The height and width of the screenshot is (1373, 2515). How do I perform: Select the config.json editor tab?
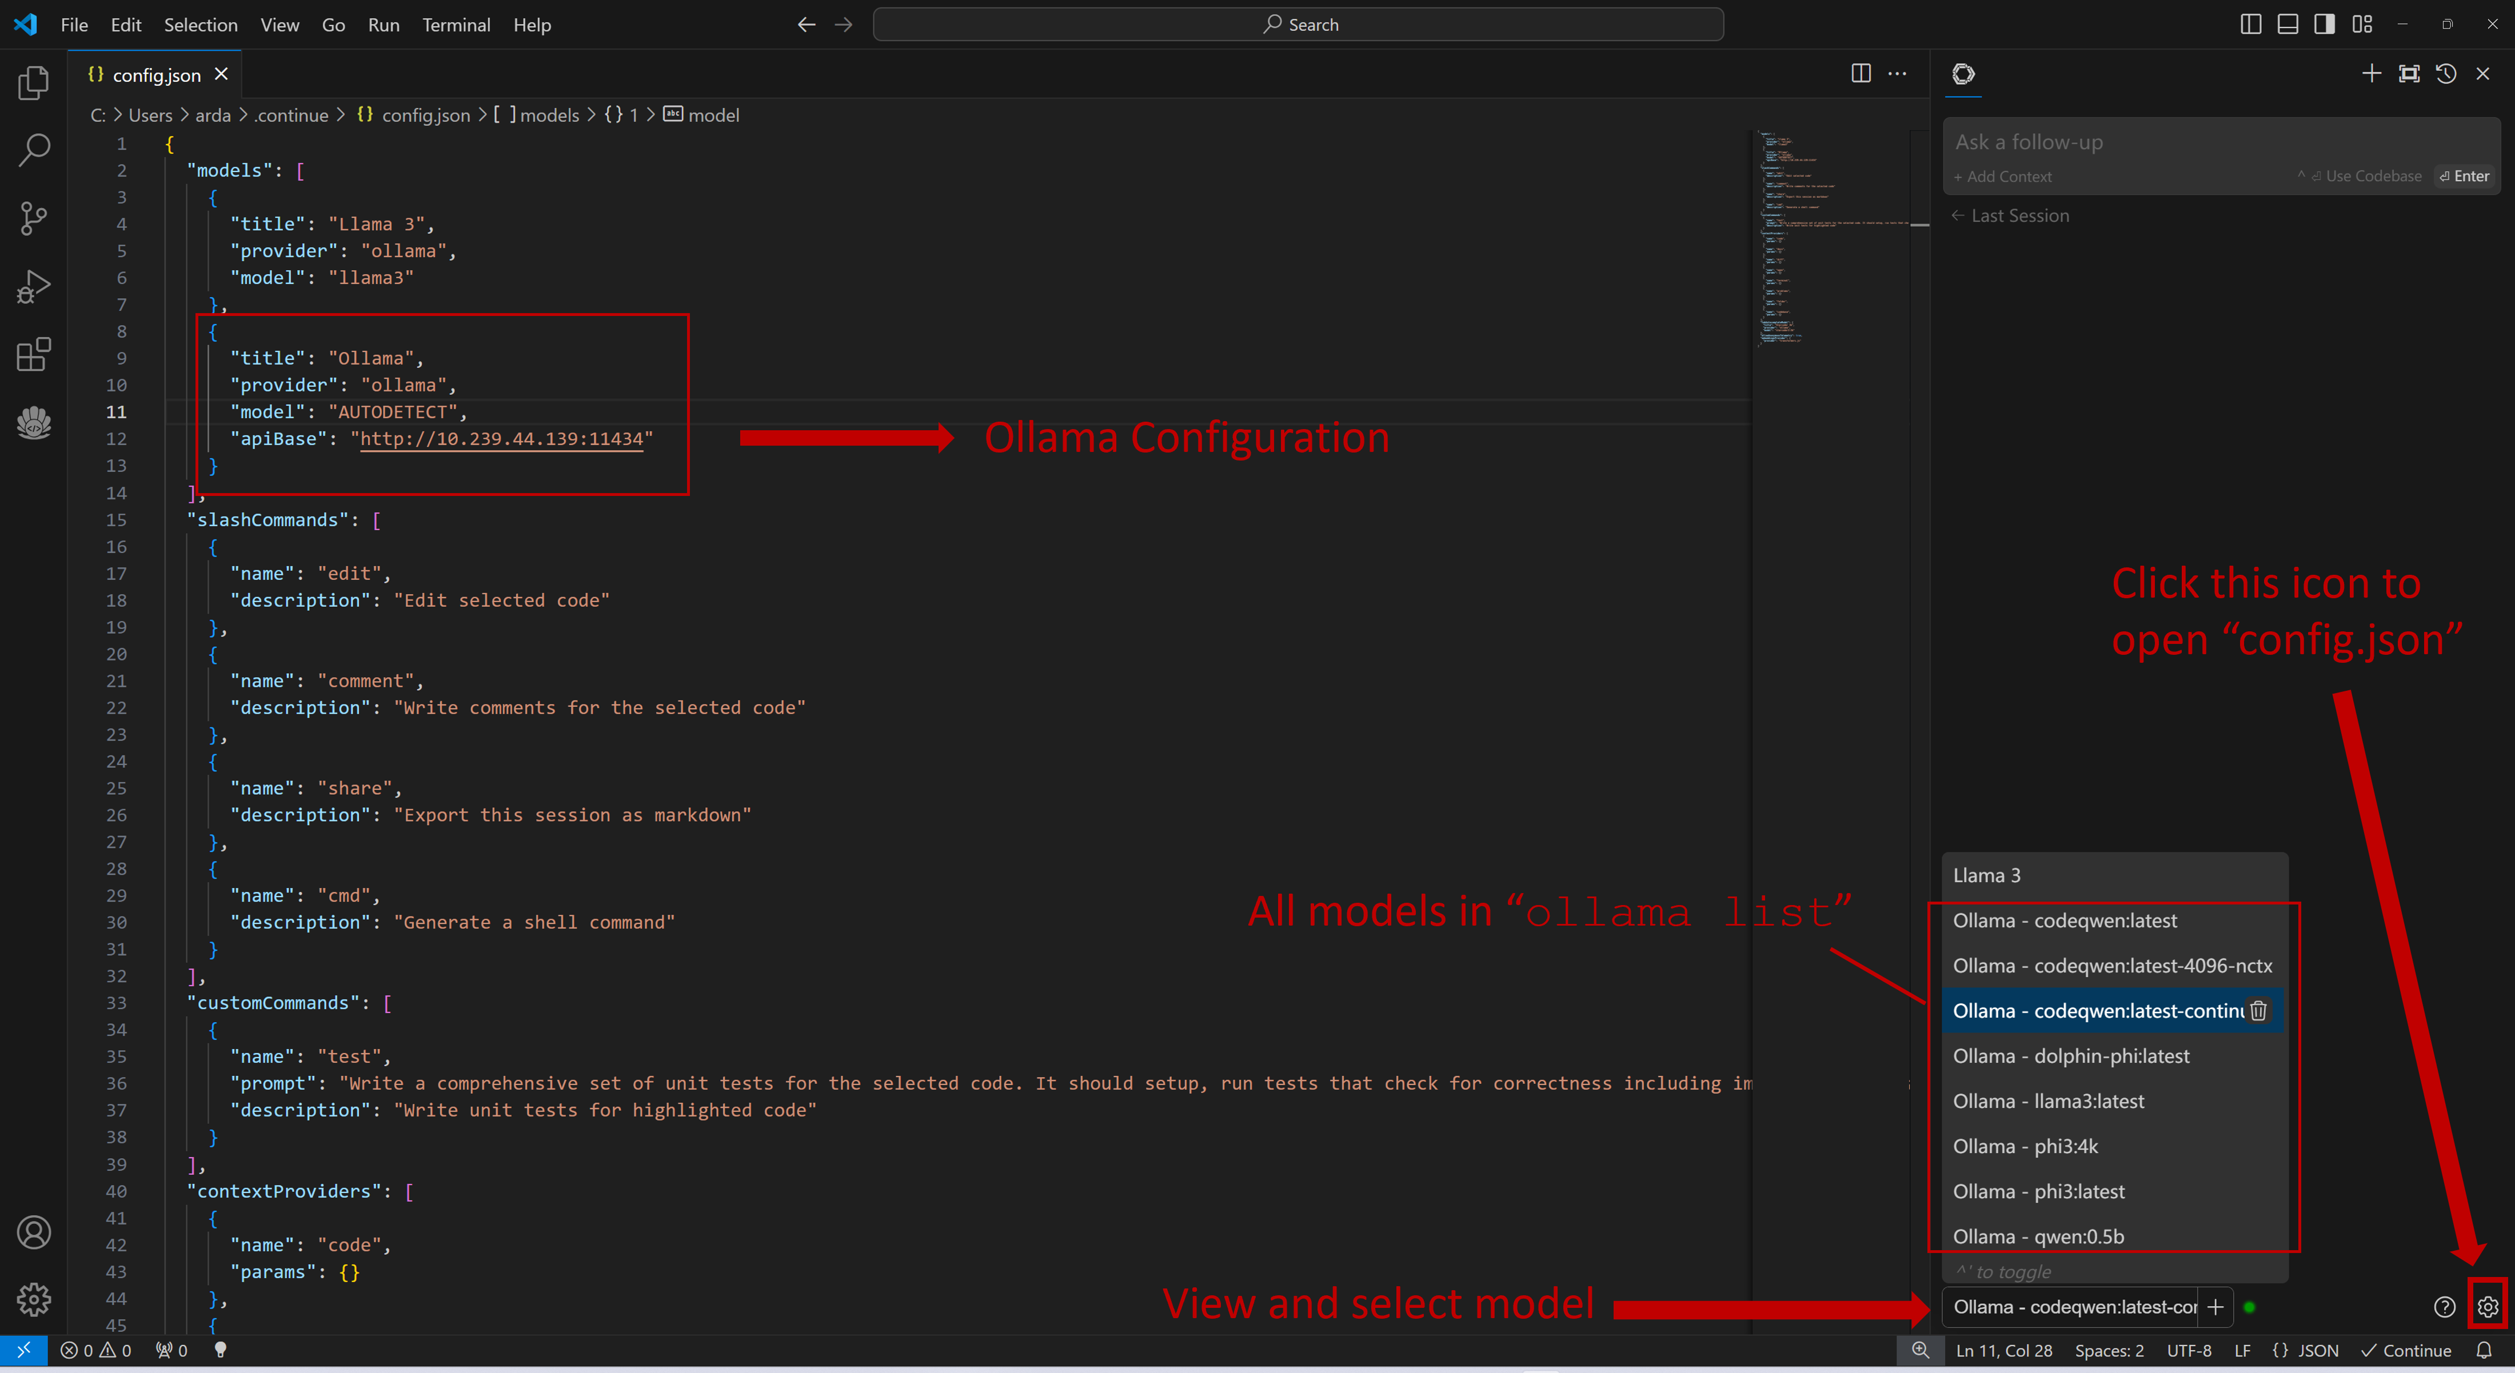[155, 75]
